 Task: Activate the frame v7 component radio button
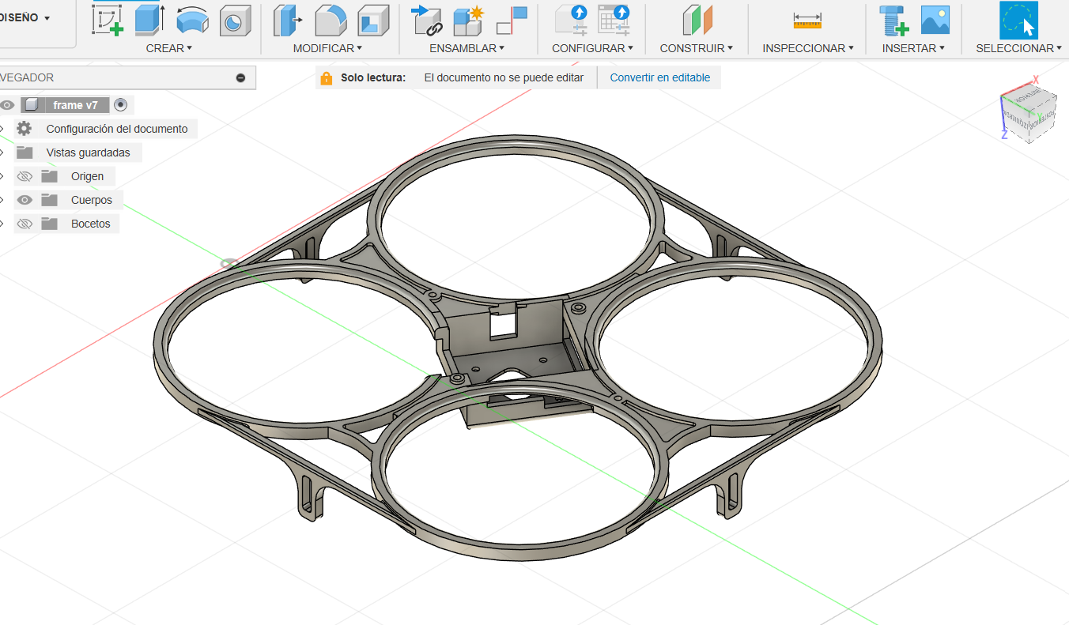click(x=120, y=105)
